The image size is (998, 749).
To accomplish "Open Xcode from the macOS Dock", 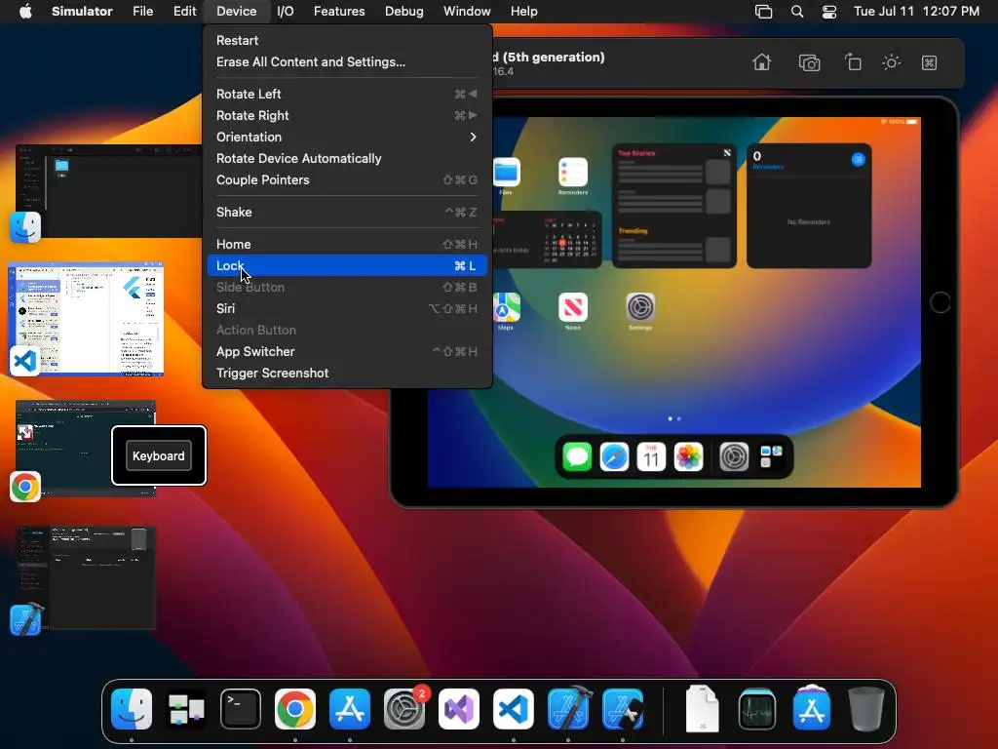I will click(568, 709).
